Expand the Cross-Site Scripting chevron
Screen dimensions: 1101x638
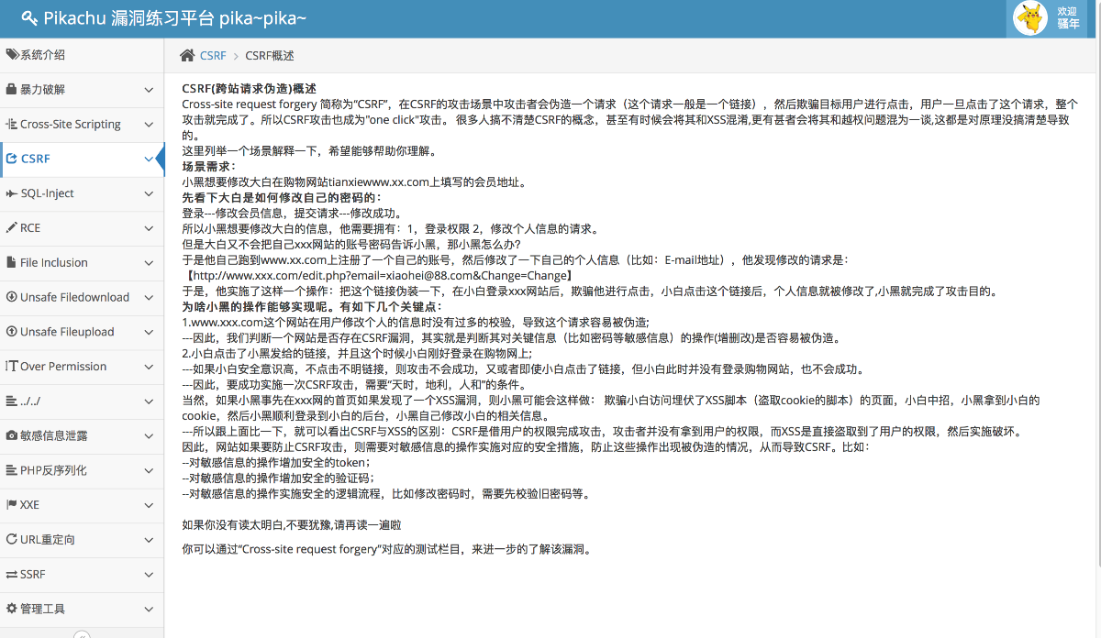pyautogui.click(x=149, y=125)
